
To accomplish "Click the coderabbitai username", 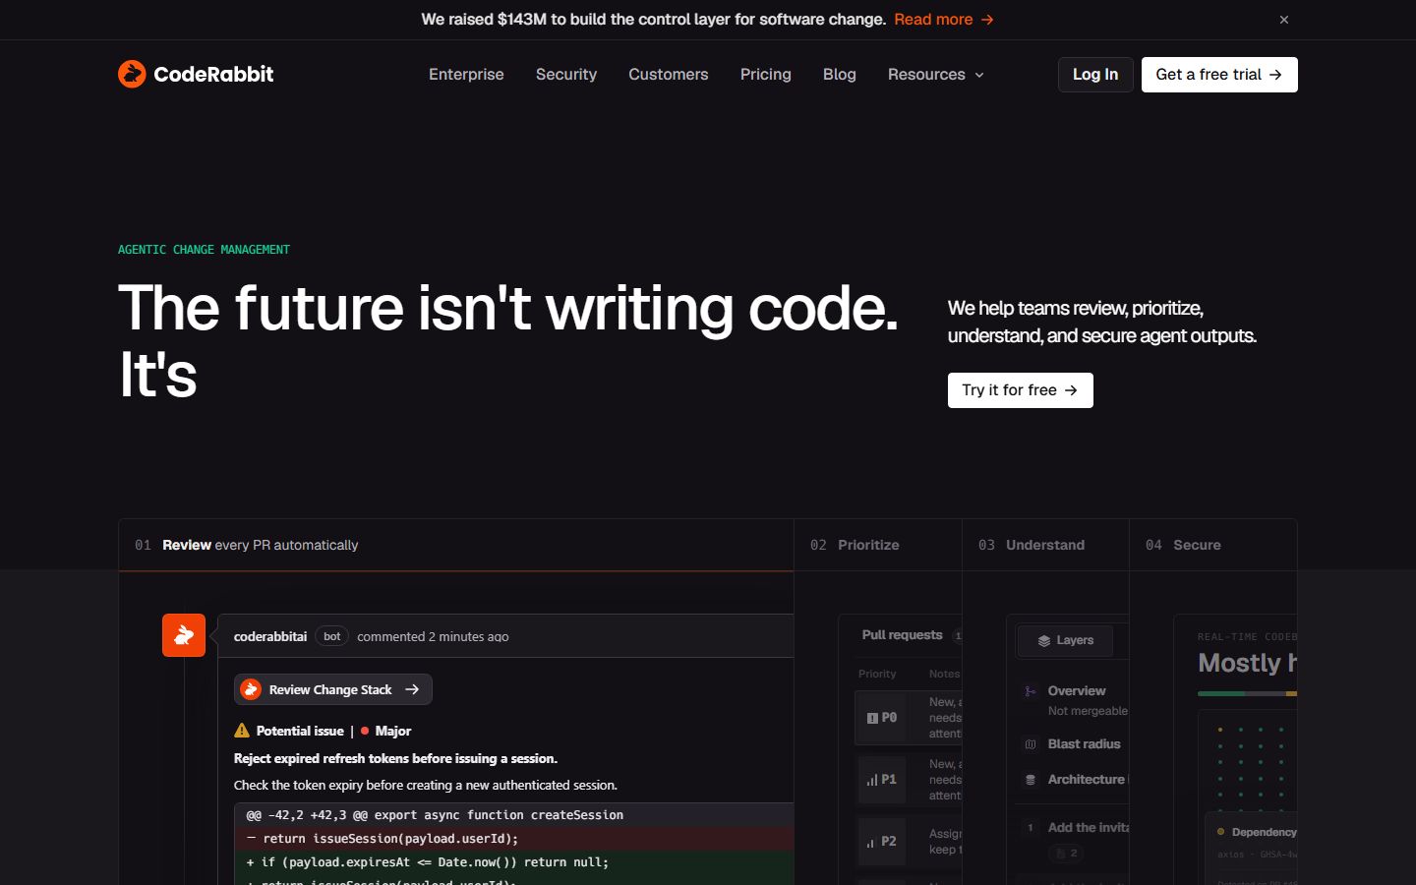I will click(x=270, y=636).
